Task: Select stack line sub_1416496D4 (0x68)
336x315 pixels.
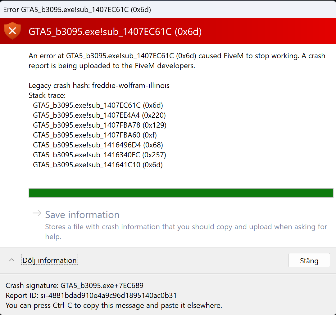Action: click(98, 145)
